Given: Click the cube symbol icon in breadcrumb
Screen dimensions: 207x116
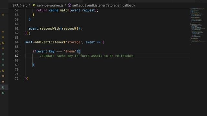Looking at the screenshot, I should pyautogui.click(x=70, y=5).
